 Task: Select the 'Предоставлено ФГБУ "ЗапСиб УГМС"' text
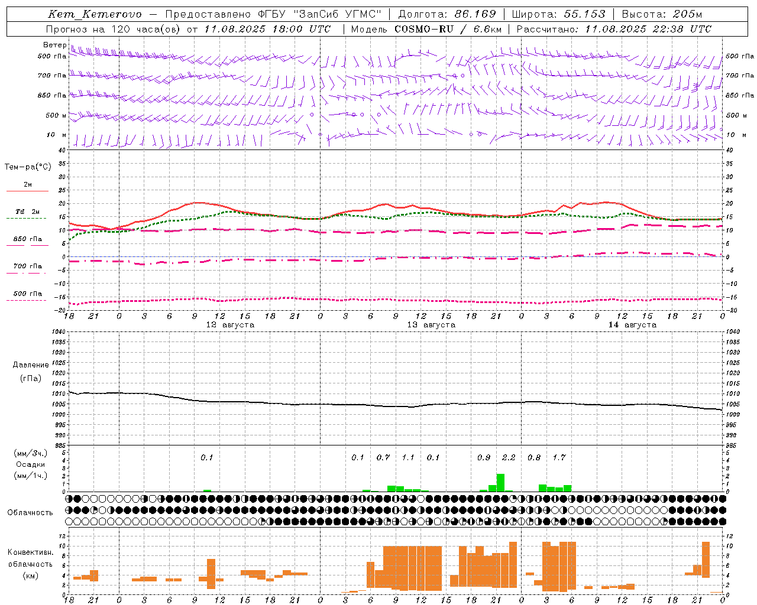pos(273,14)
